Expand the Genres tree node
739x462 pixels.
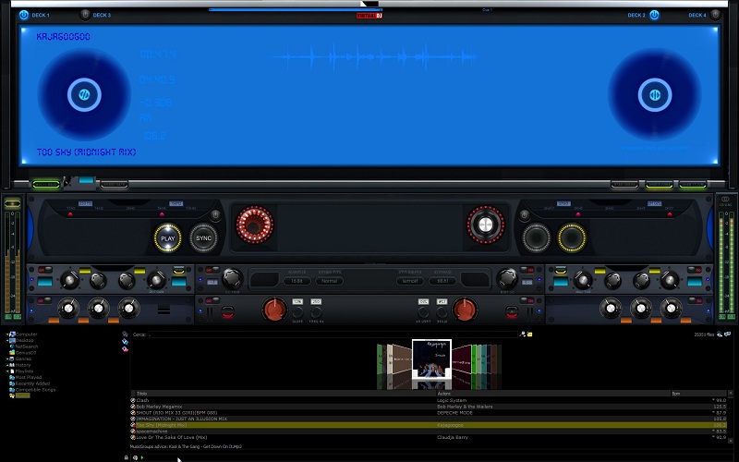(x=7, y=359)
